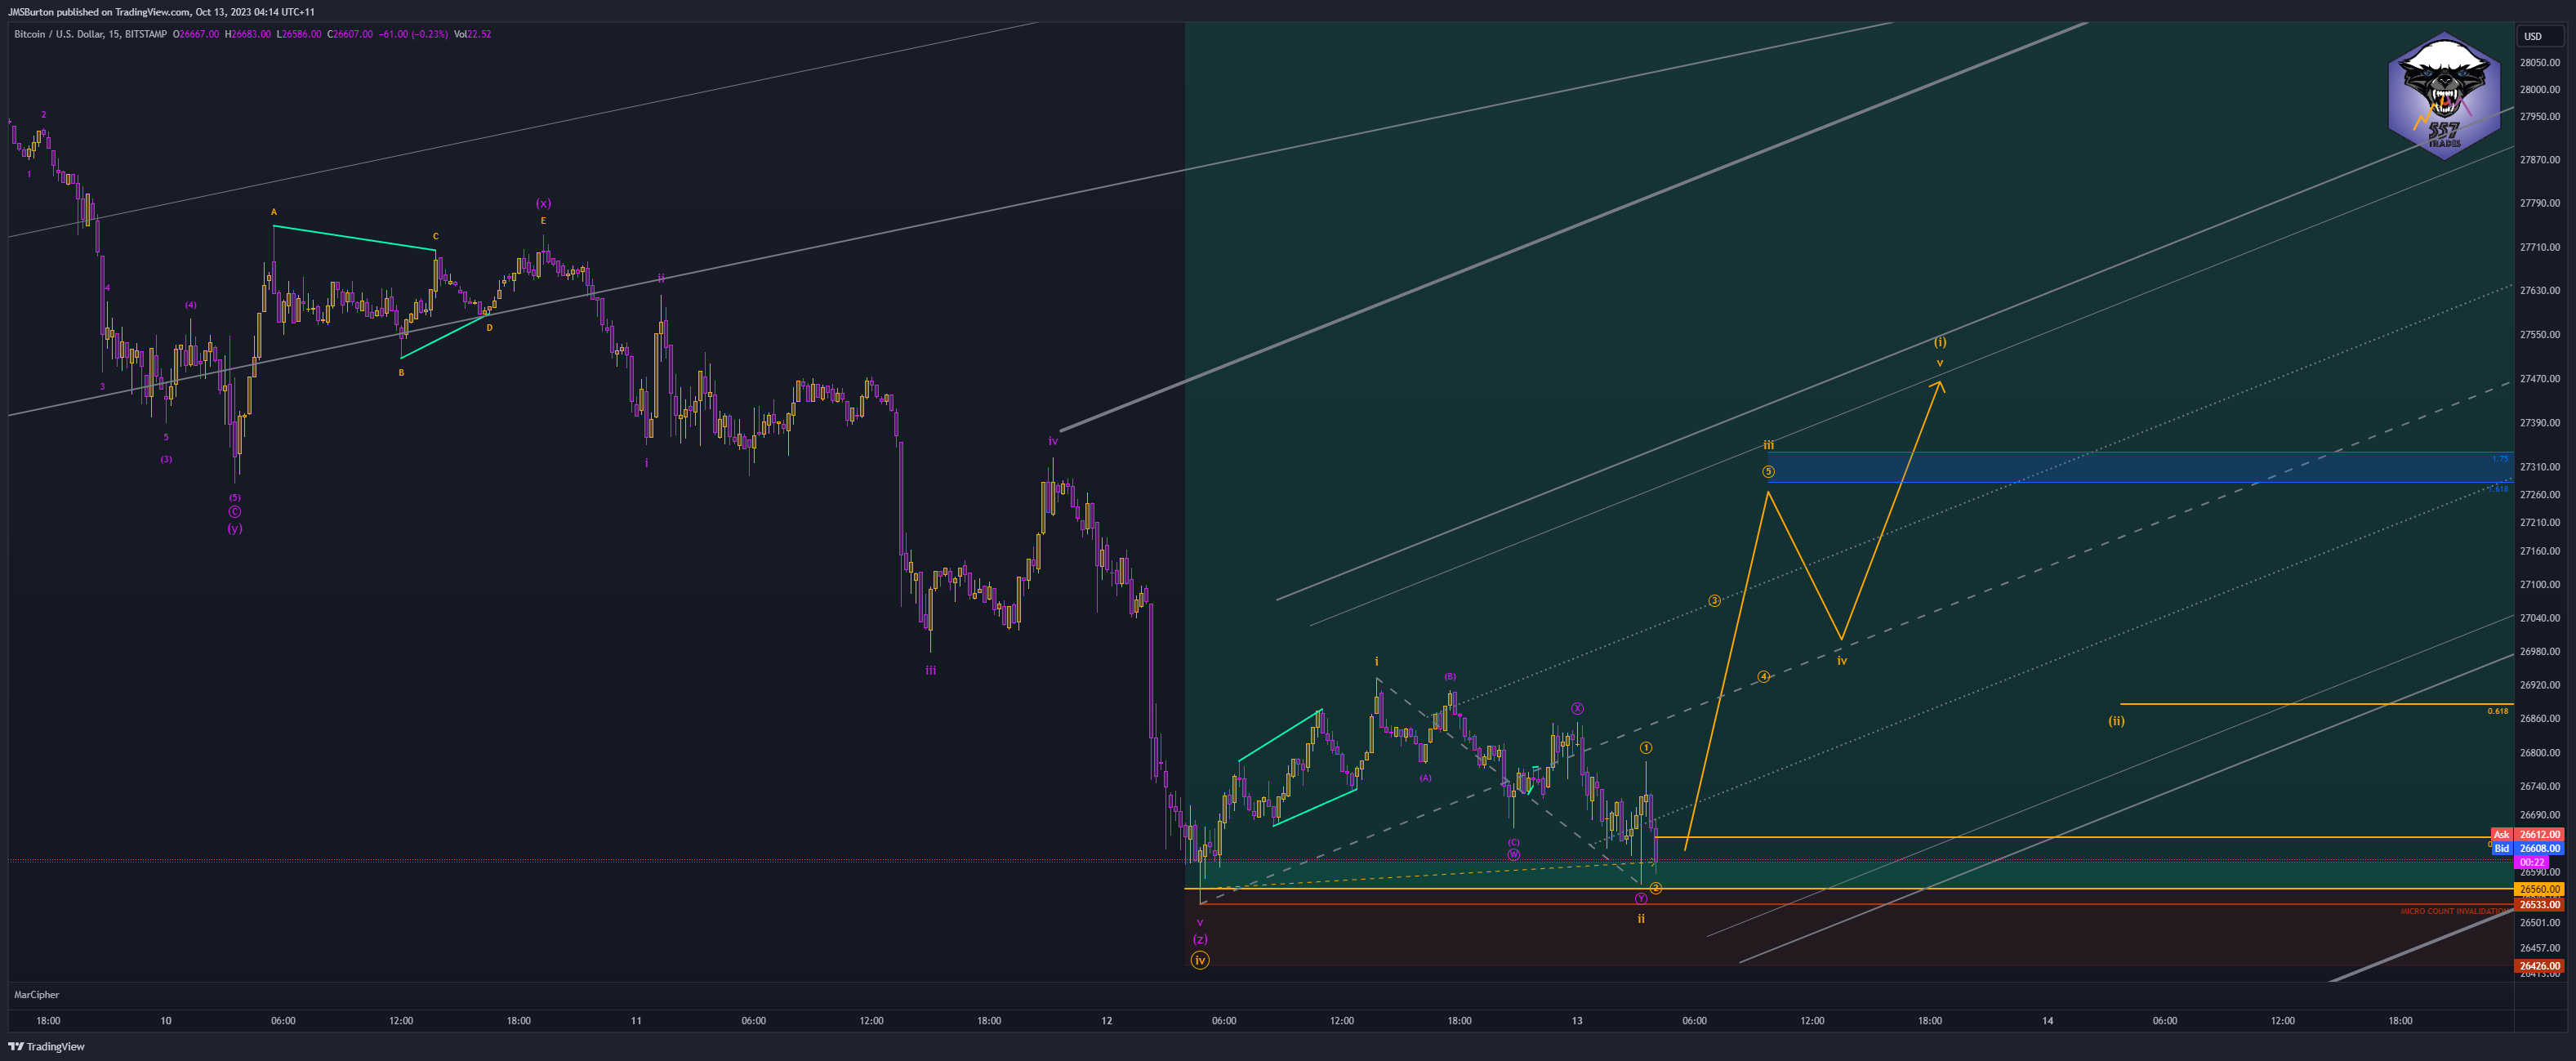Click the 27790.00 price axis value
This screenshot has width=2576, height=1061.
click(x=2540, y=203)
